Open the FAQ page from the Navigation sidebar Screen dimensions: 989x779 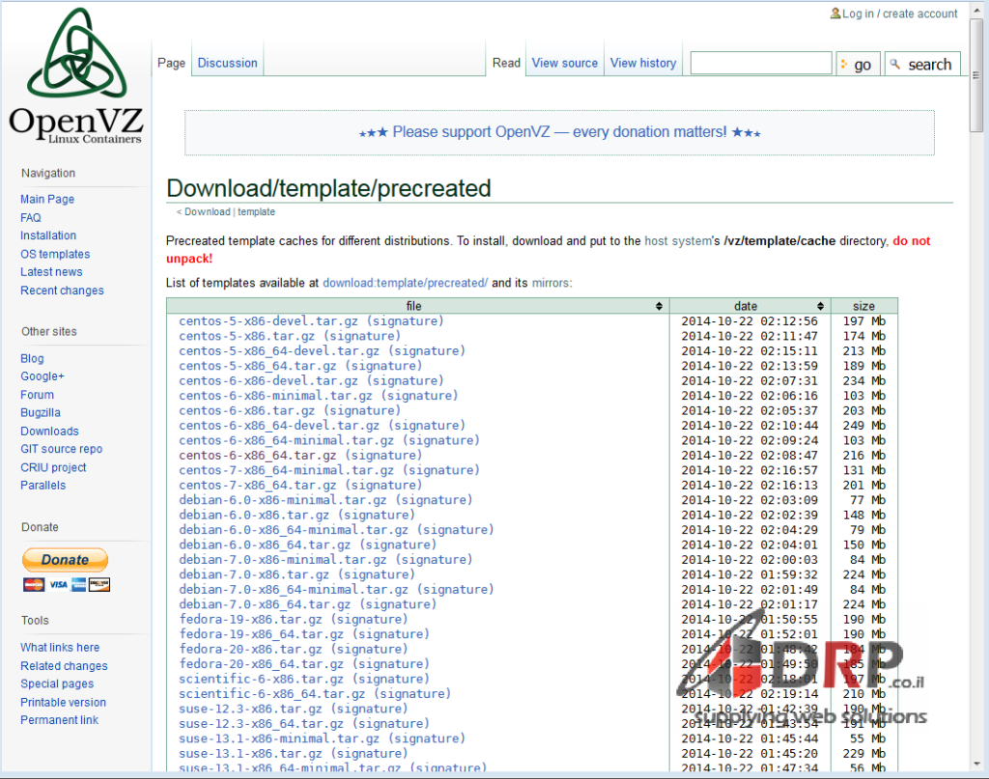point(30,217)
